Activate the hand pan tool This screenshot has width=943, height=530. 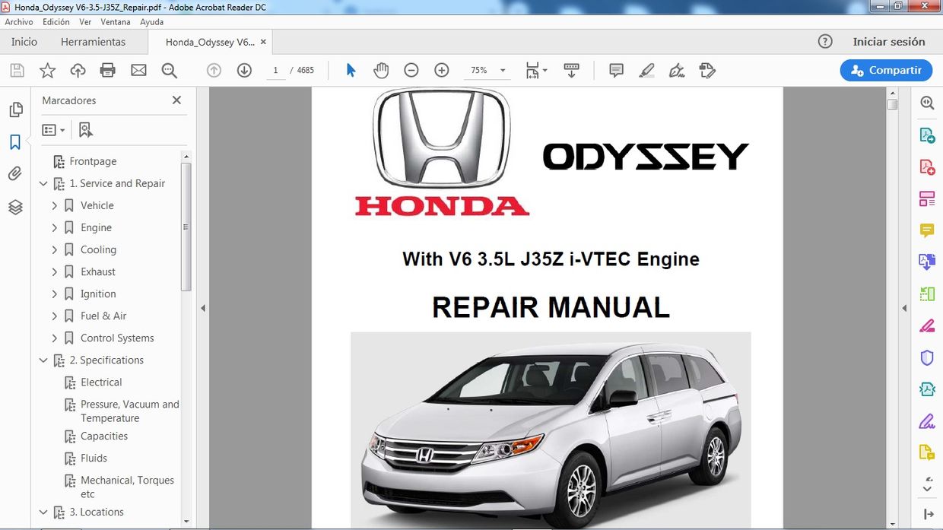pos(381,70)
